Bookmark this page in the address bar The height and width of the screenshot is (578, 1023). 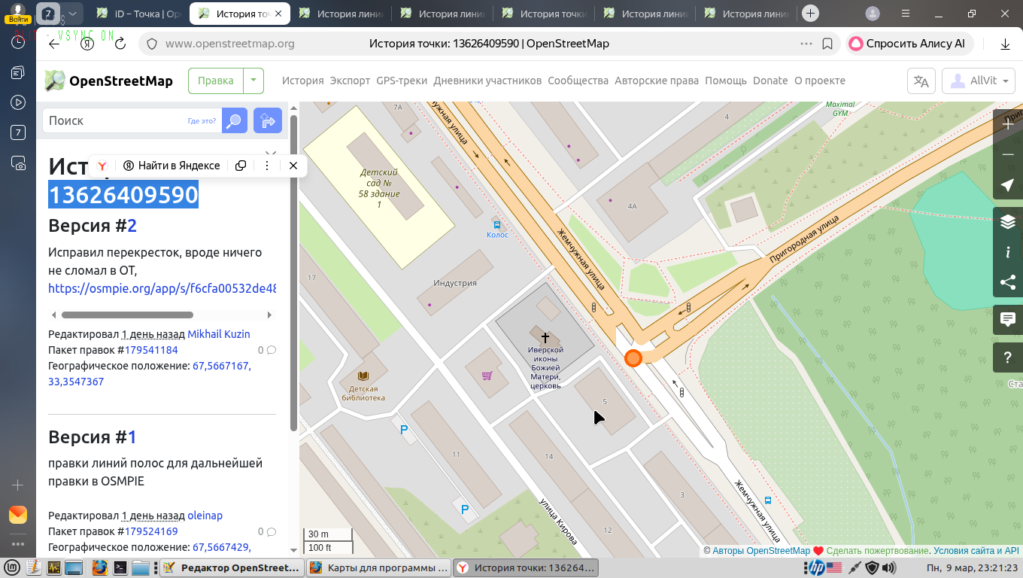click(x=827, y=44)
